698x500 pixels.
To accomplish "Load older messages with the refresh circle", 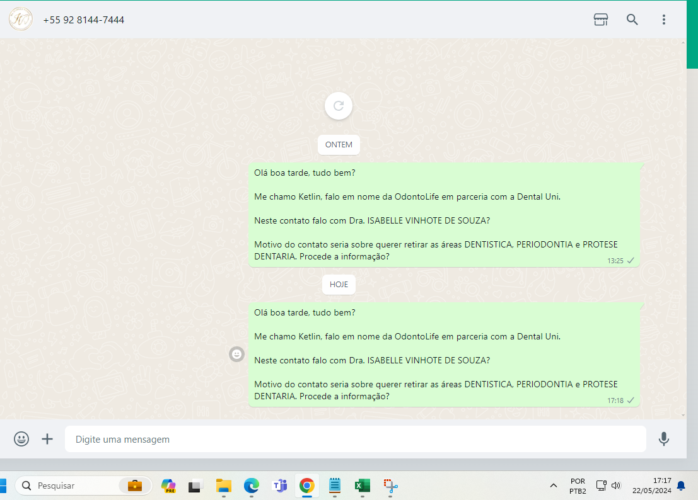I will click(x=339, y=106).
